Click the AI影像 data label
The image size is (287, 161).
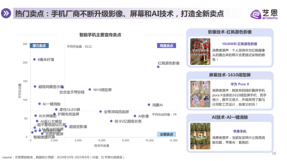143,116
